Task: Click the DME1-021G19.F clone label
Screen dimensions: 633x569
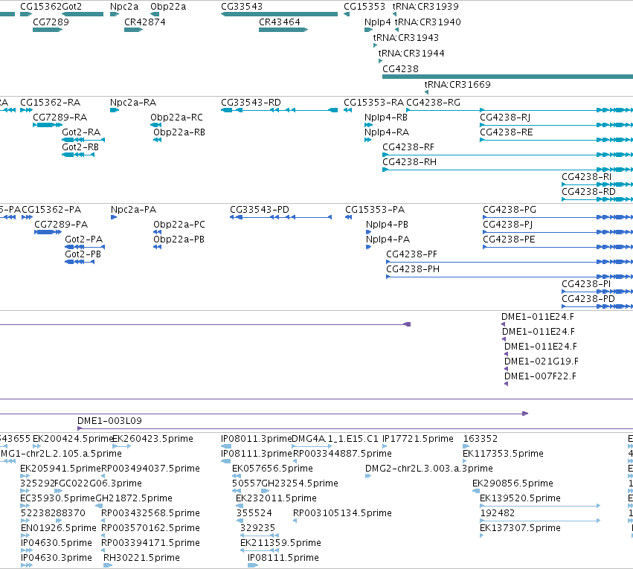Action: point(542,361)
